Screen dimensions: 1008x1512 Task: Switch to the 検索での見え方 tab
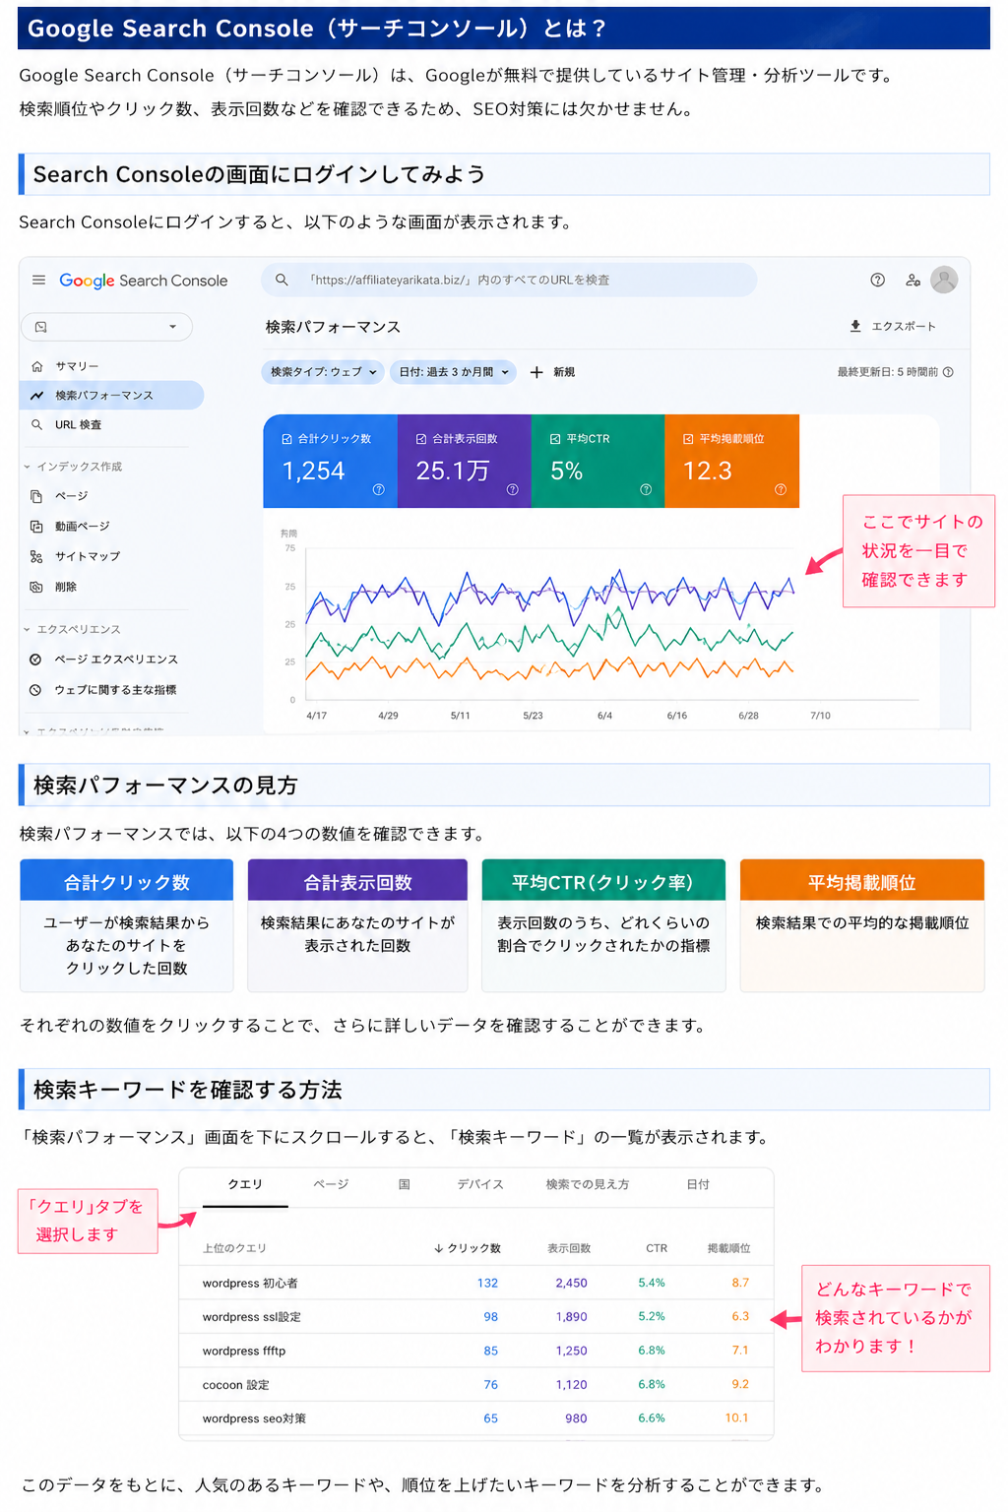coord(588,1185)
